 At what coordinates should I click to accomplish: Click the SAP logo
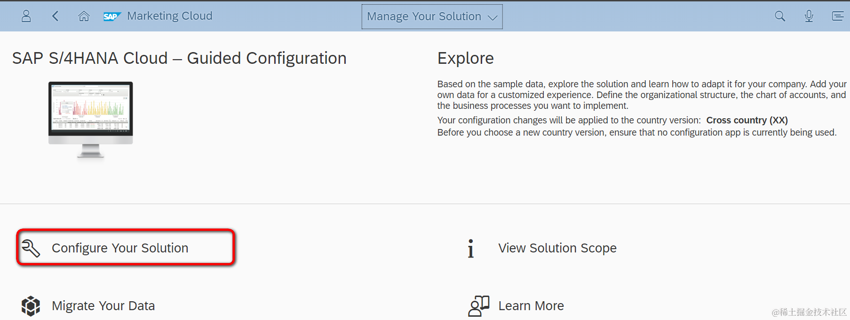112,16
